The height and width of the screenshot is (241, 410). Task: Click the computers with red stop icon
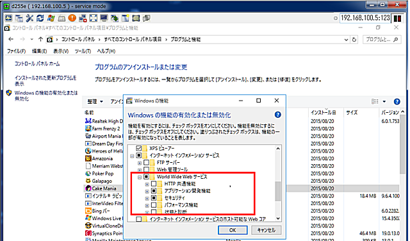(x=83, y=18)
